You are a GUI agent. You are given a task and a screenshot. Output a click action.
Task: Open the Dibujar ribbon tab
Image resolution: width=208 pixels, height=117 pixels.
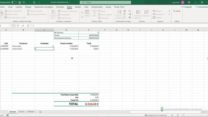point(28,7)
